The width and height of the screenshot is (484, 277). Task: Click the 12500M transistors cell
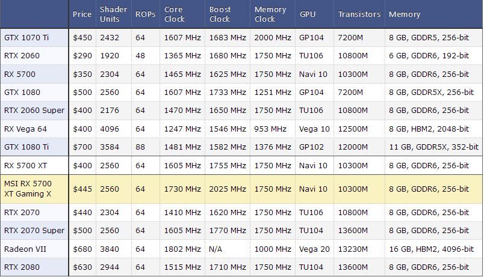[353, 129]
